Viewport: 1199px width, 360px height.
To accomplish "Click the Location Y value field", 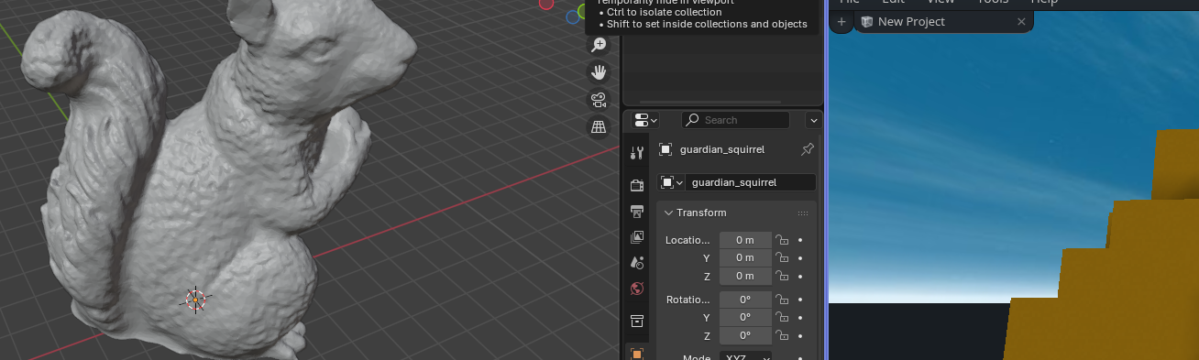I will coord(745,258).
